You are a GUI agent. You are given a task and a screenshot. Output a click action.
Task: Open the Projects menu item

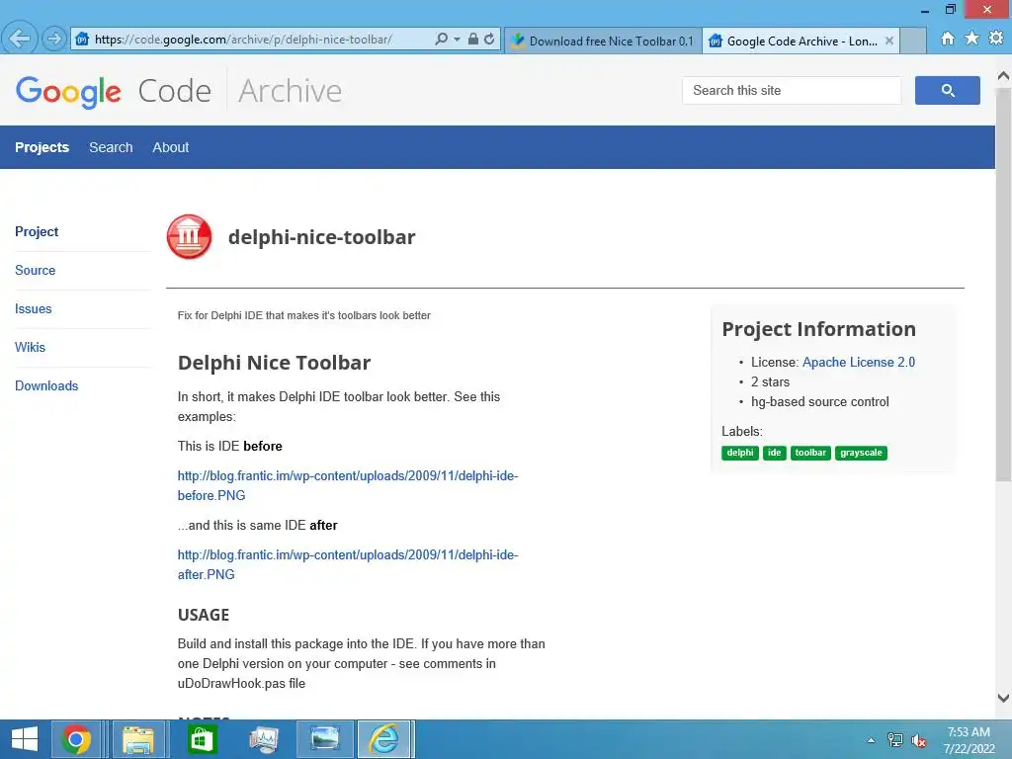click(x=42, y=147)
